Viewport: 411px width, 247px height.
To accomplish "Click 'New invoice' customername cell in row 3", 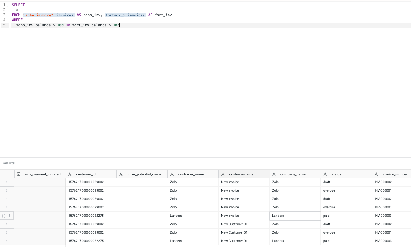I will [244, 199].
